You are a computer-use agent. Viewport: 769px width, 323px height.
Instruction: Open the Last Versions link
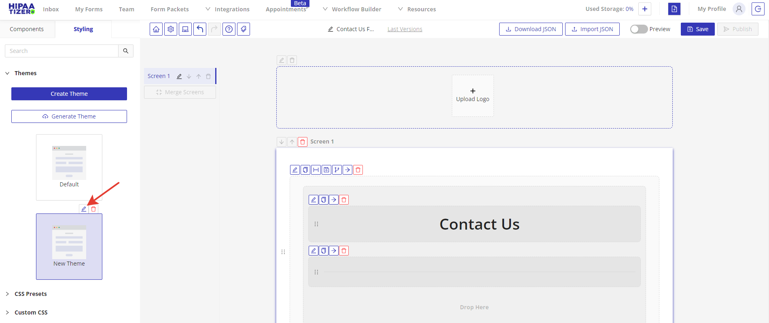coord(405,29)
